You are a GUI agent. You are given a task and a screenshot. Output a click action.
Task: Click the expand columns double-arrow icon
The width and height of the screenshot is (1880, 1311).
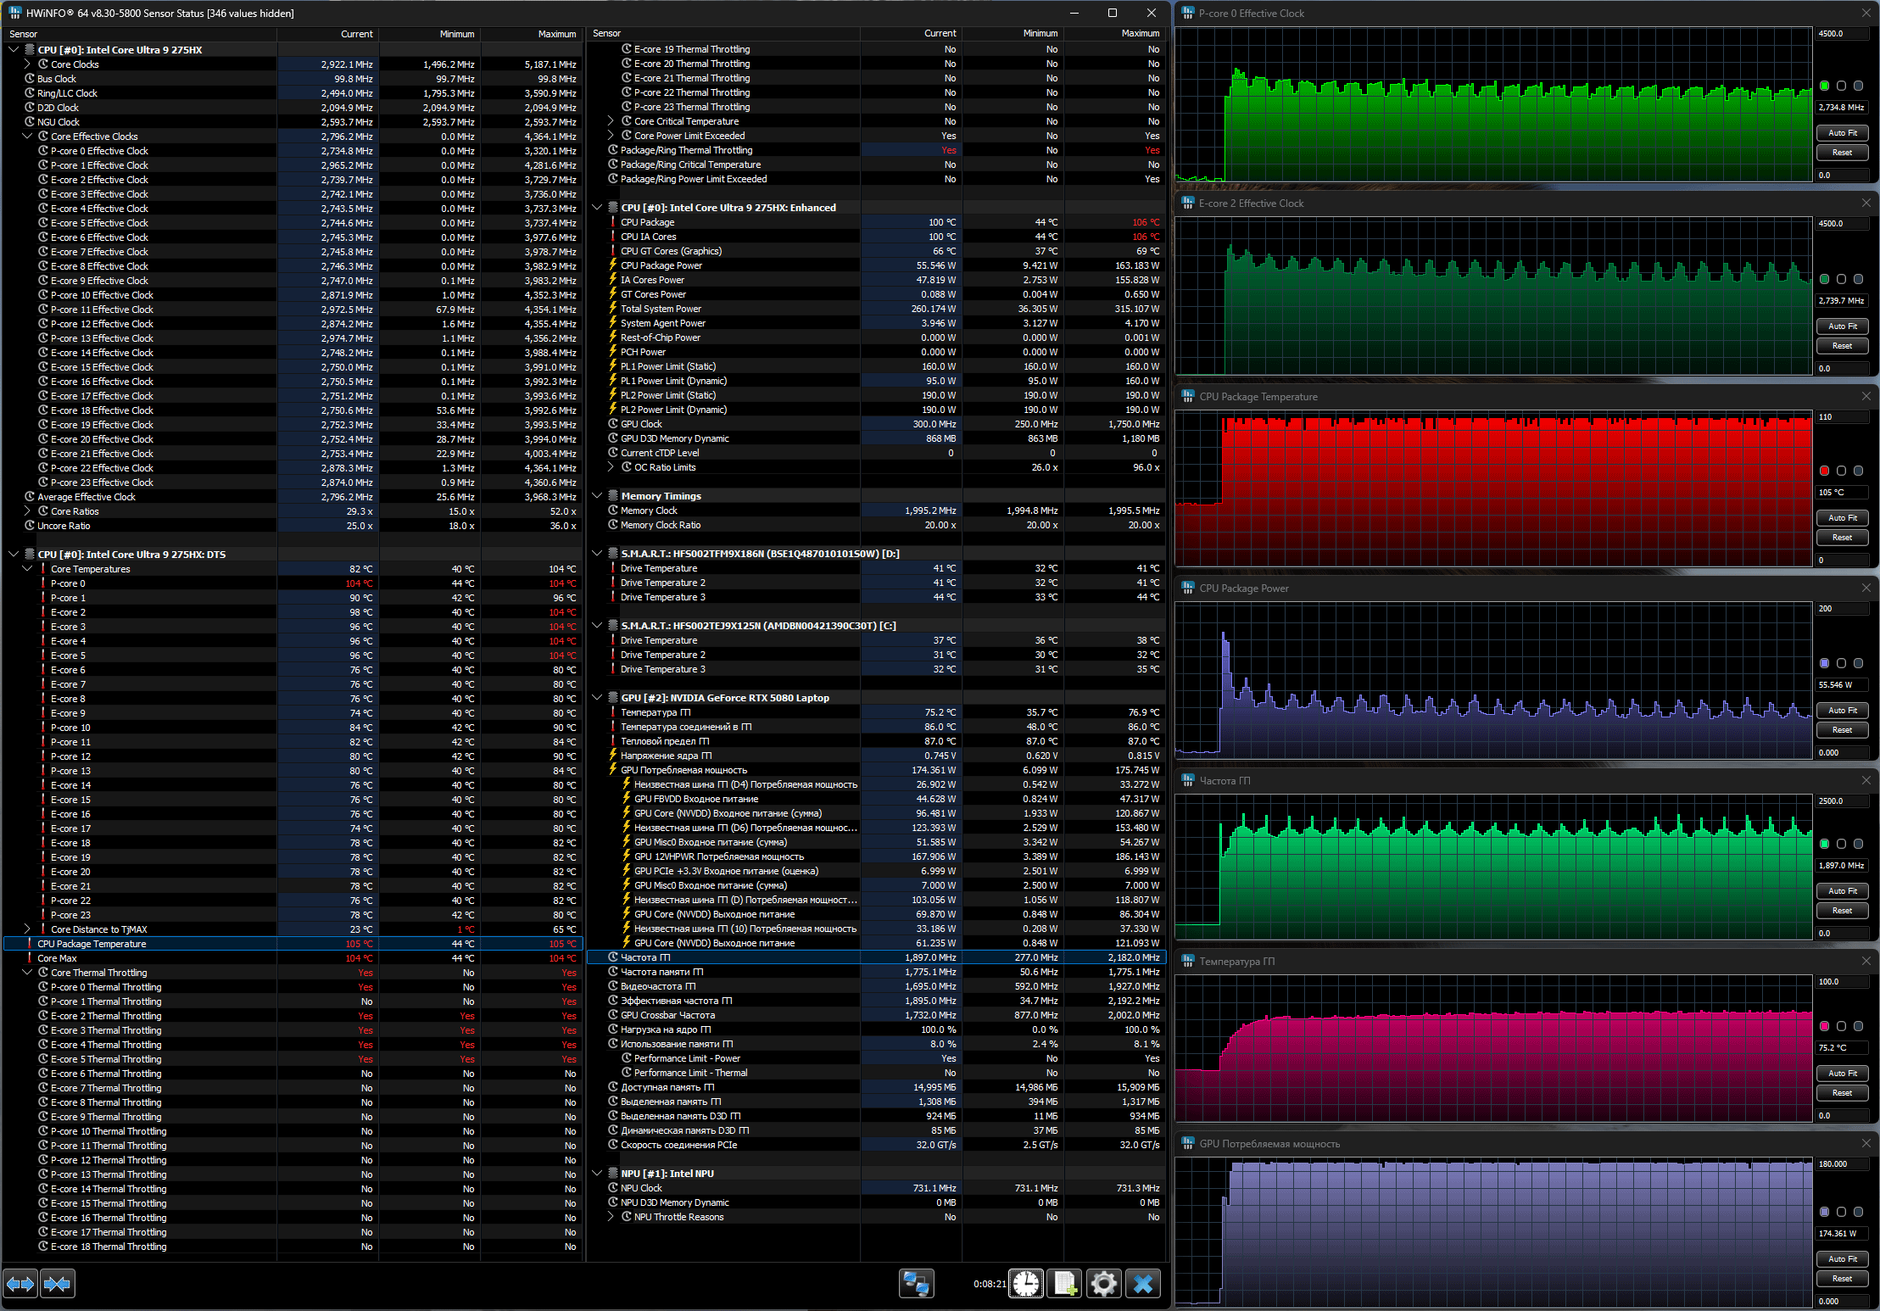20,1284
